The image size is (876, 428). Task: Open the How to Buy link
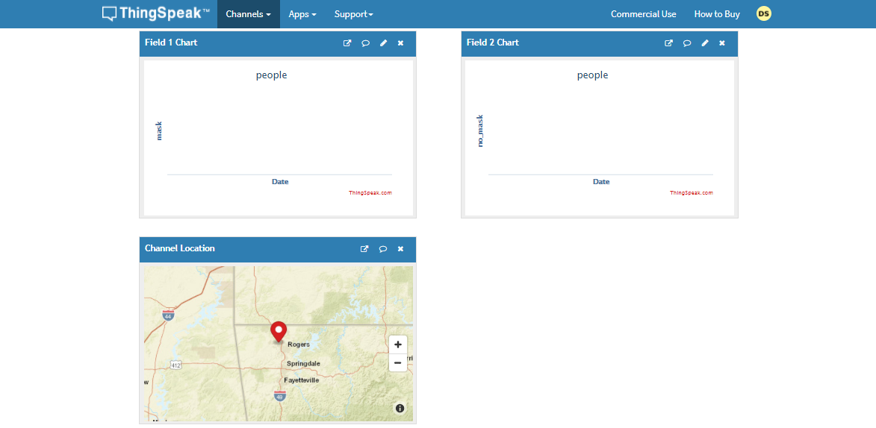tap(717, 14)
